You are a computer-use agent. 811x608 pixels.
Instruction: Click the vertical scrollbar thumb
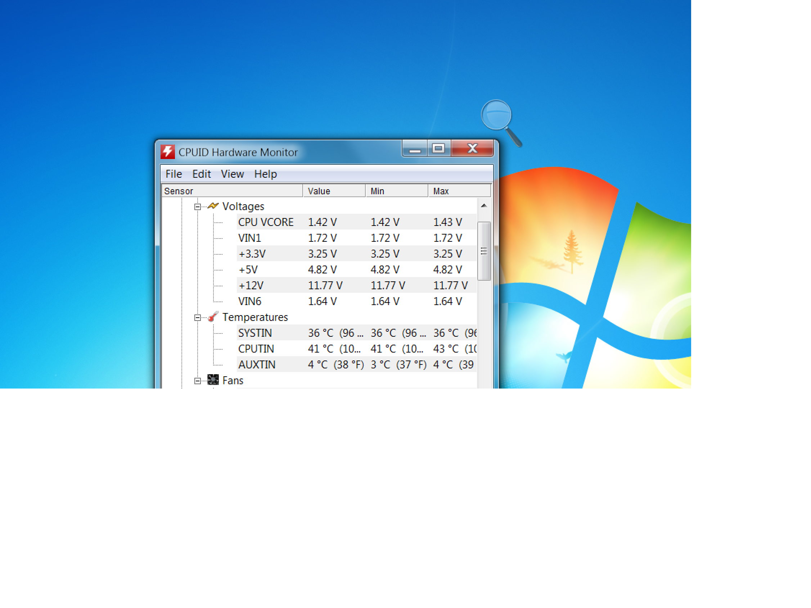[484, 251]
